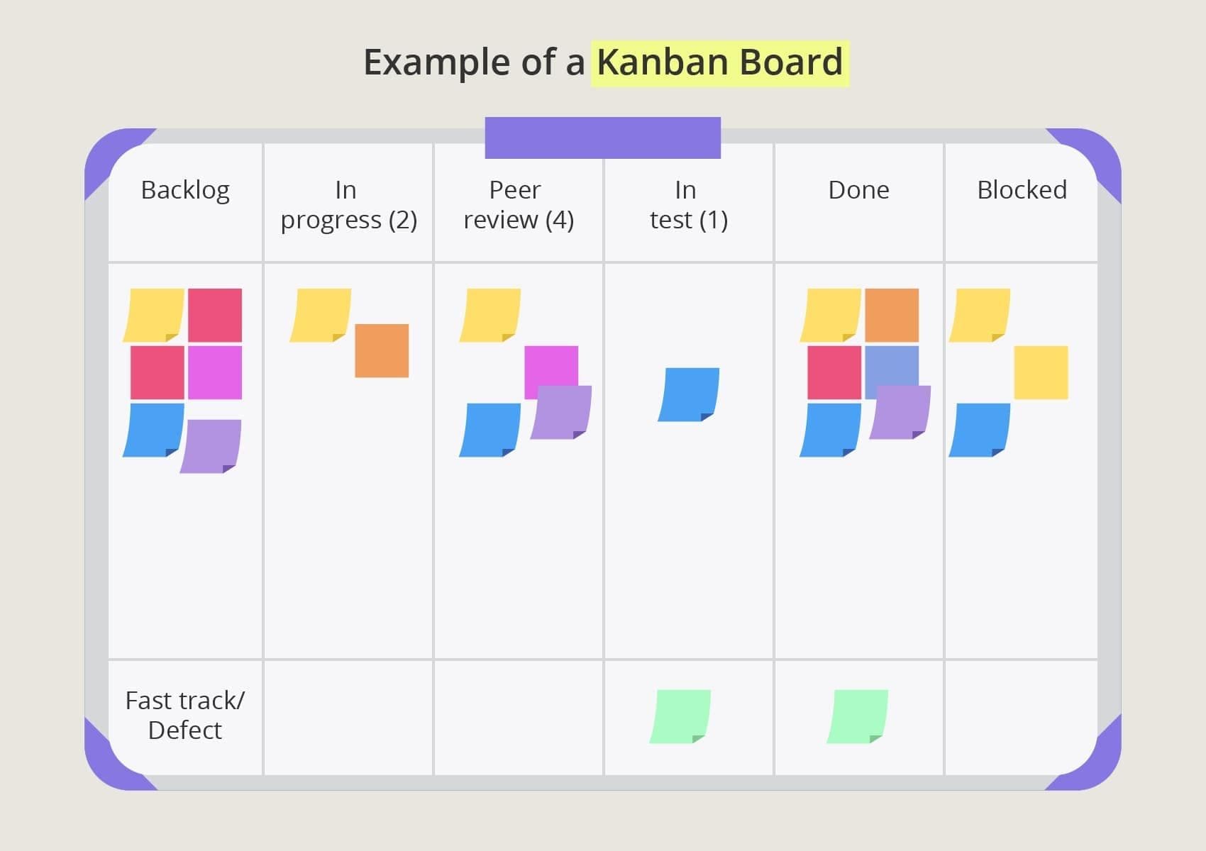Click the Done column header
The image size is (1206, 851).
coord(858,190)
